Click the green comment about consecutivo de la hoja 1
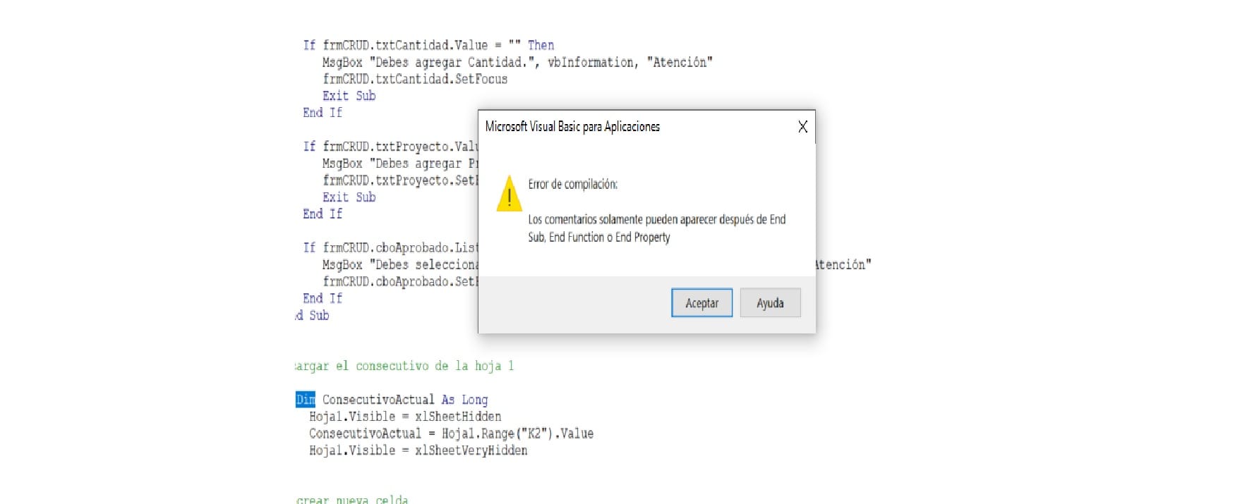1235x504 pixels. pos(404,366)
